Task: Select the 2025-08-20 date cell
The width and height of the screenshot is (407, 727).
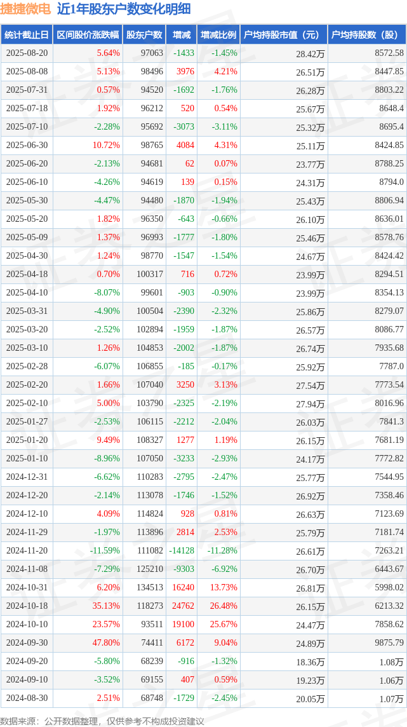Action: [27, 53]
